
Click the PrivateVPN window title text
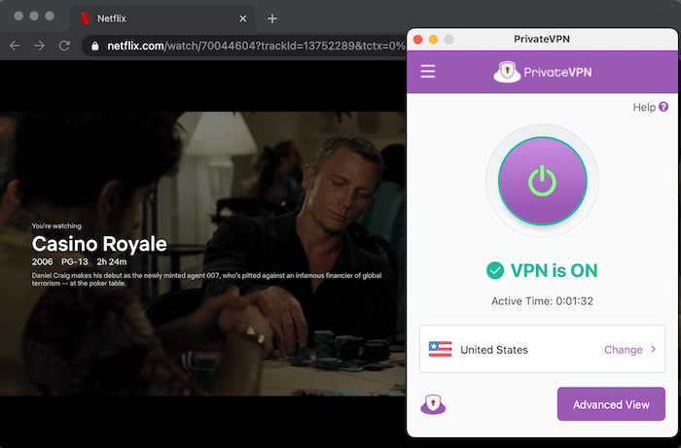click(542, 39)
